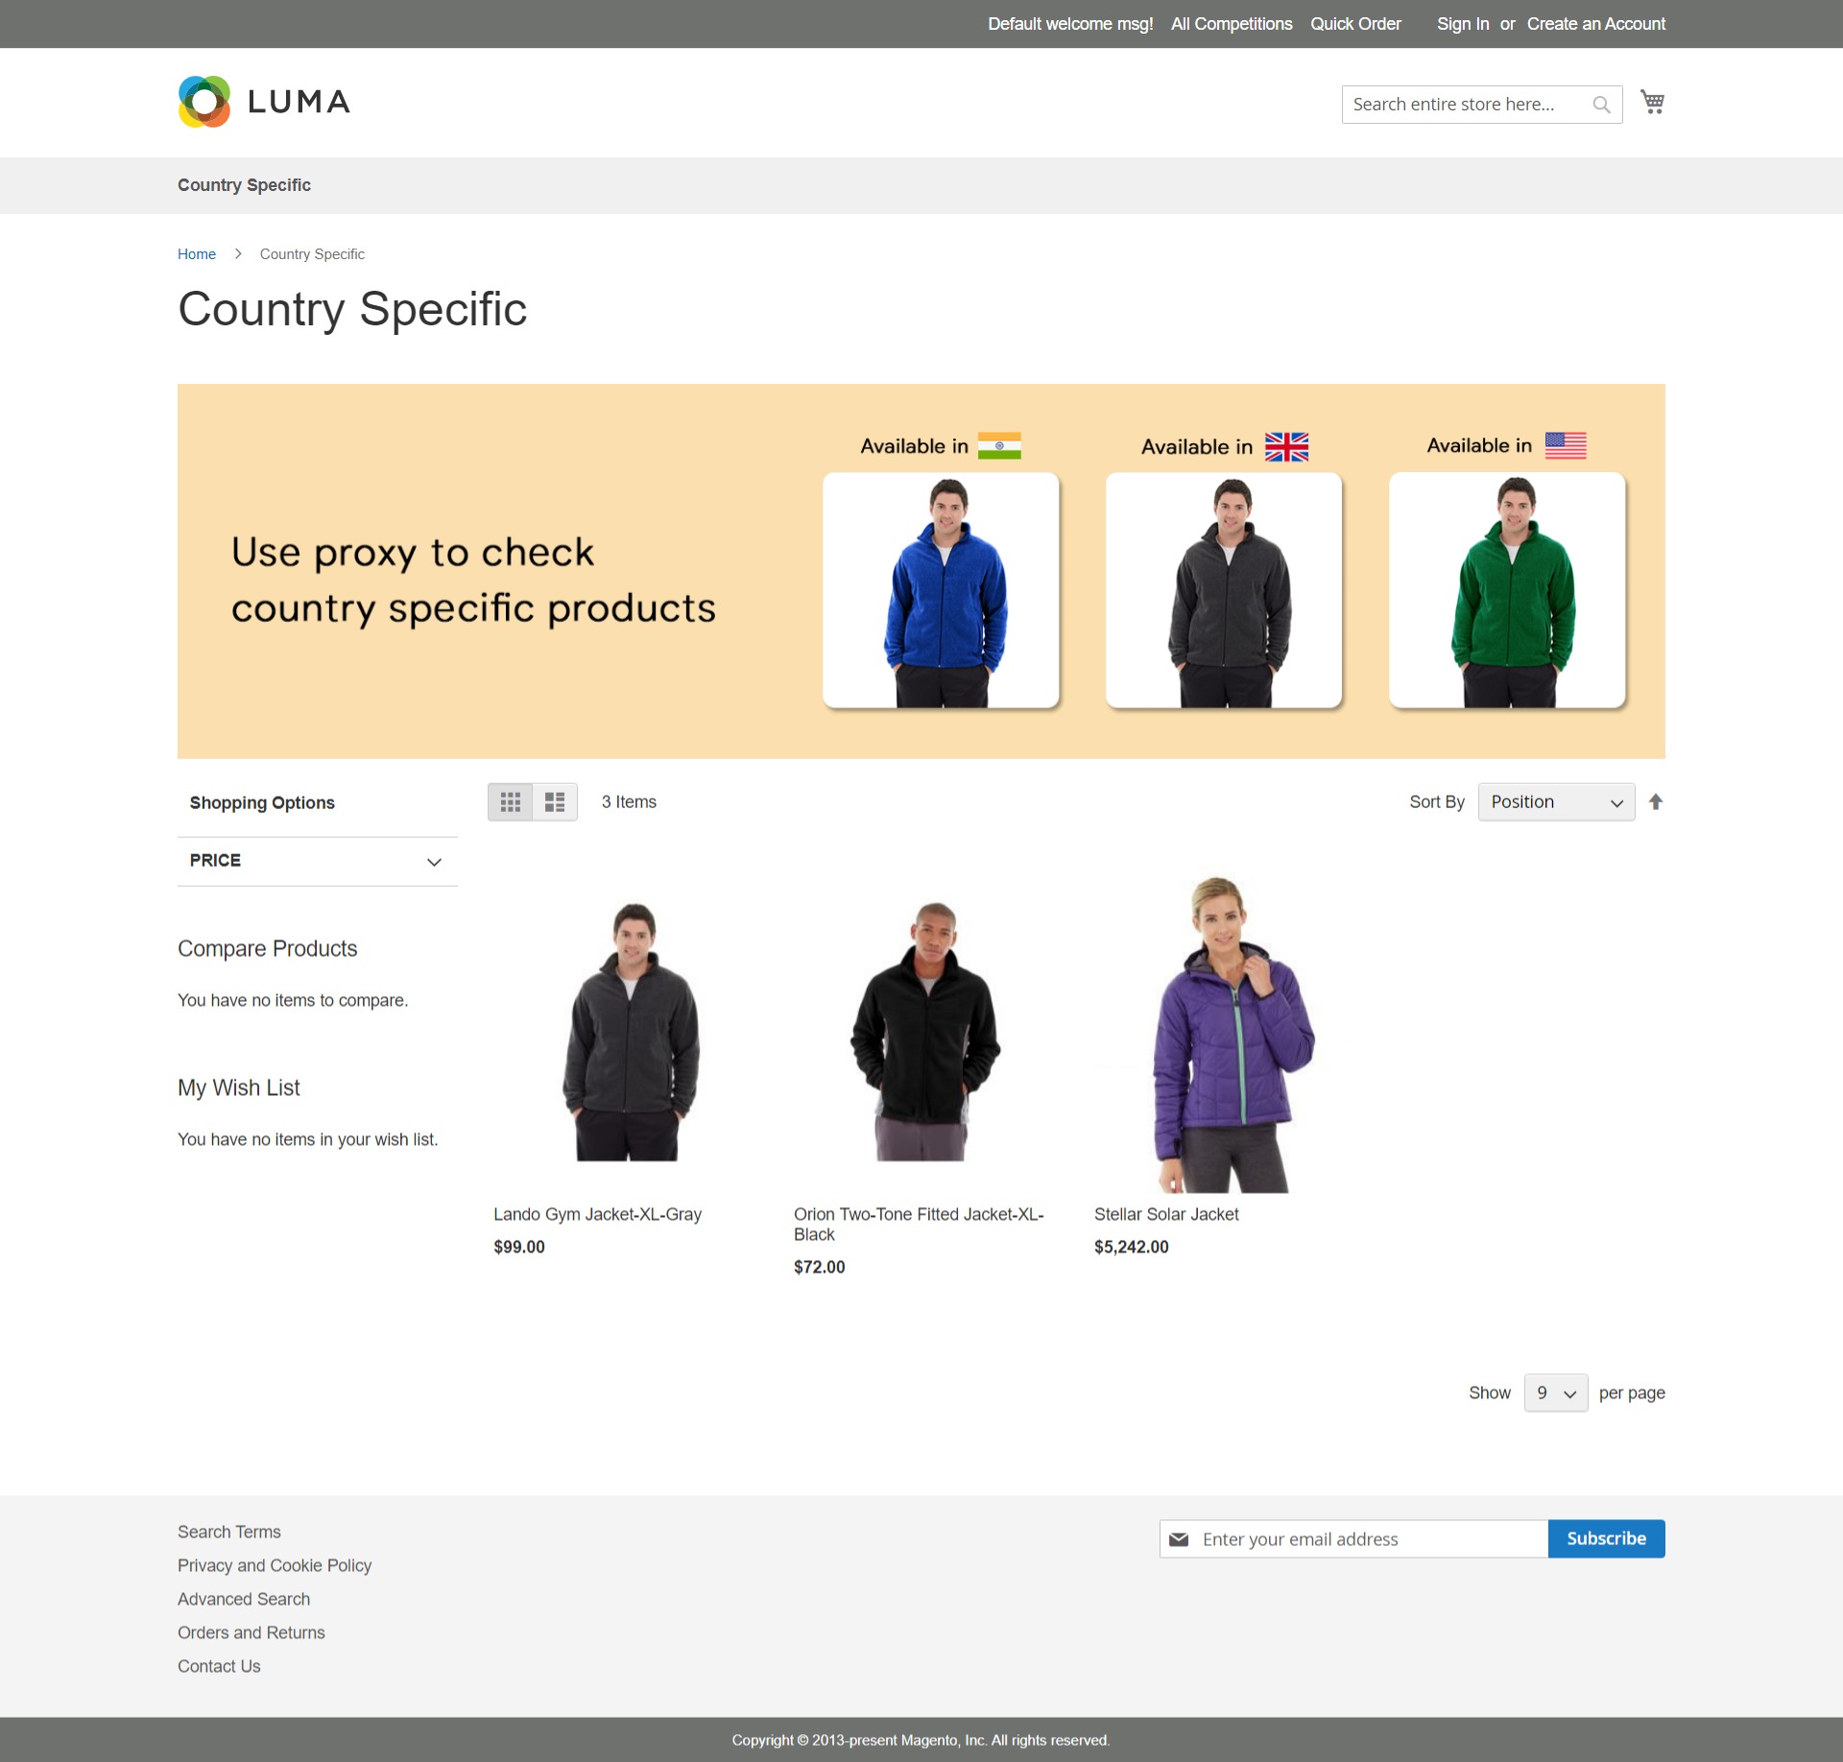
Task: Open Stellar Solar Jacket product image
Action: pos(1232,1033)
